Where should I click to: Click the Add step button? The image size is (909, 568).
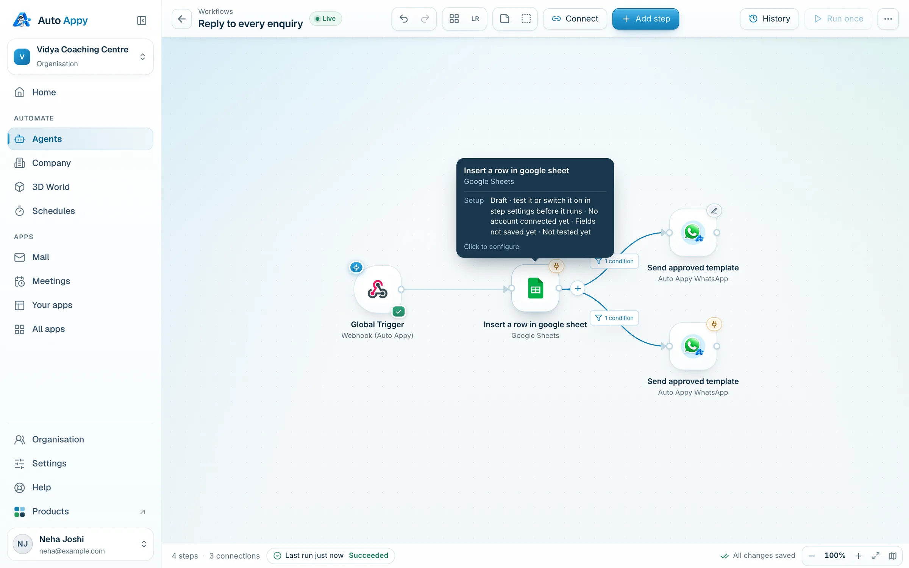pos(645,19)
